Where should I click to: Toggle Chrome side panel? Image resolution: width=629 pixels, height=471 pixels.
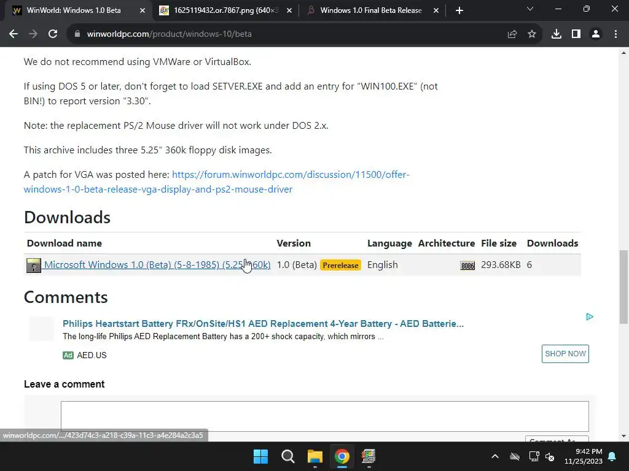tap(576, 34)
